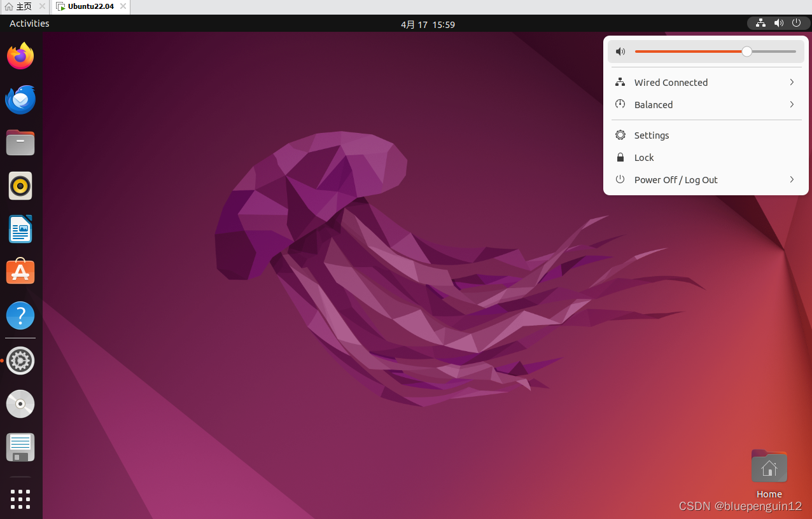Image resolution: width=812 pixels, height=519 pixels.
Task: Open Thunderbird Mail from the dock
Action: click(20, 99)
